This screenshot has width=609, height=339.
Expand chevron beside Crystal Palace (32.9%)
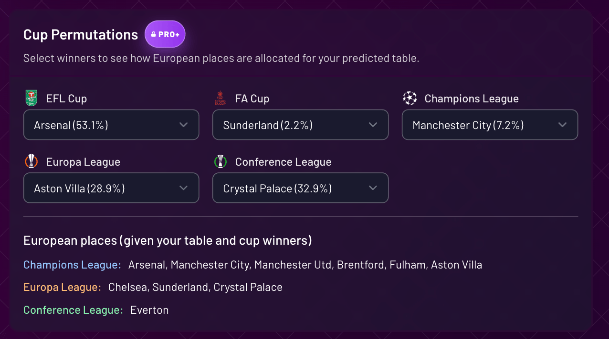pos(373,189)
